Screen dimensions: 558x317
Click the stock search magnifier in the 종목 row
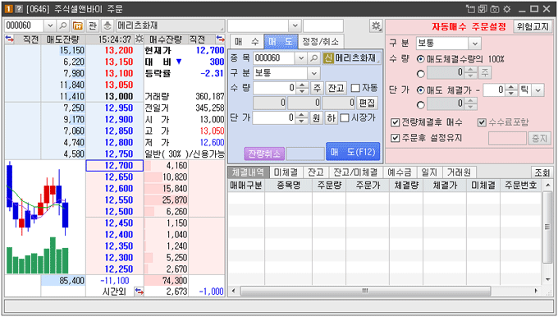[313, 58]
